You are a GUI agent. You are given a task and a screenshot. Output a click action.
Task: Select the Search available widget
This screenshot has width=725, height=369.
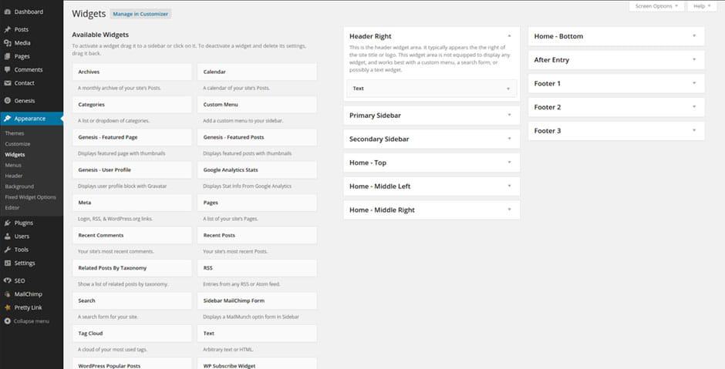(x=132, y=300)
